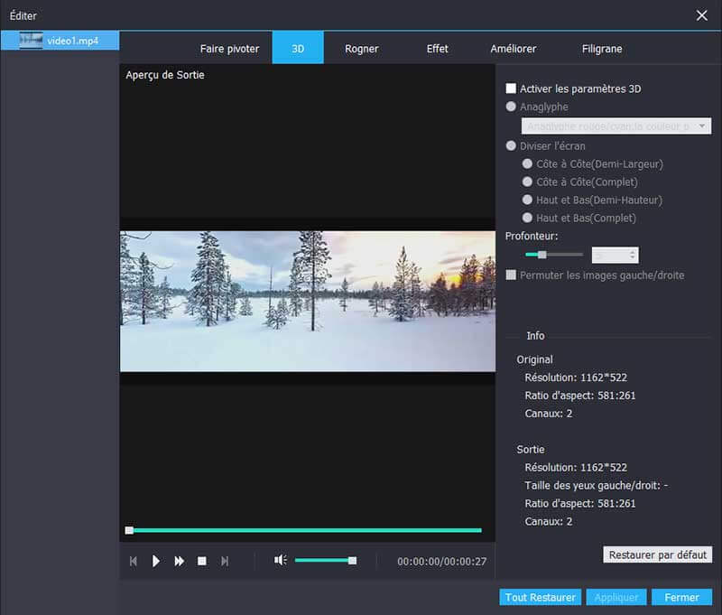Open the Anaglyphe type dropdown
Screen dimensions: 722x615
[x=616, y=126]
